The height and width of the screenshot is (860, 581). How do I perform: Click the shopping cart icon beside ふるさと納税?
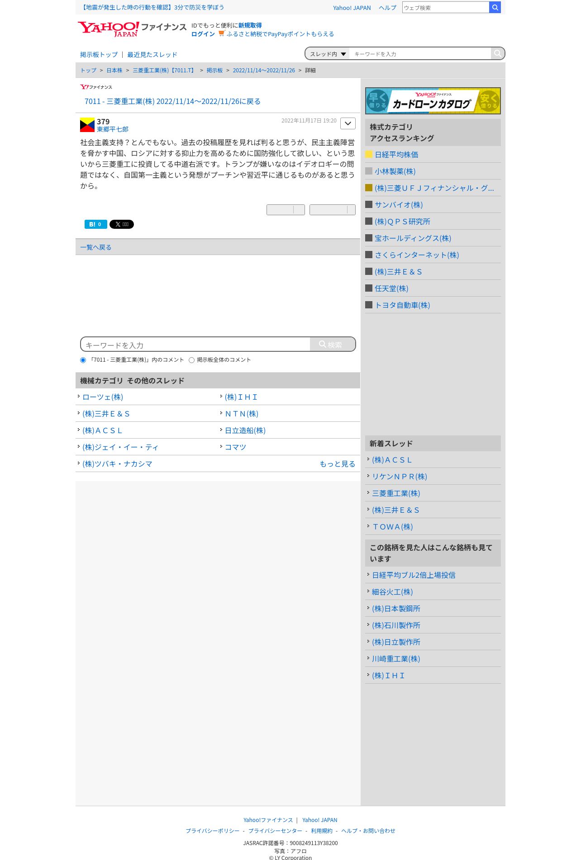click(x=221, y=33)
